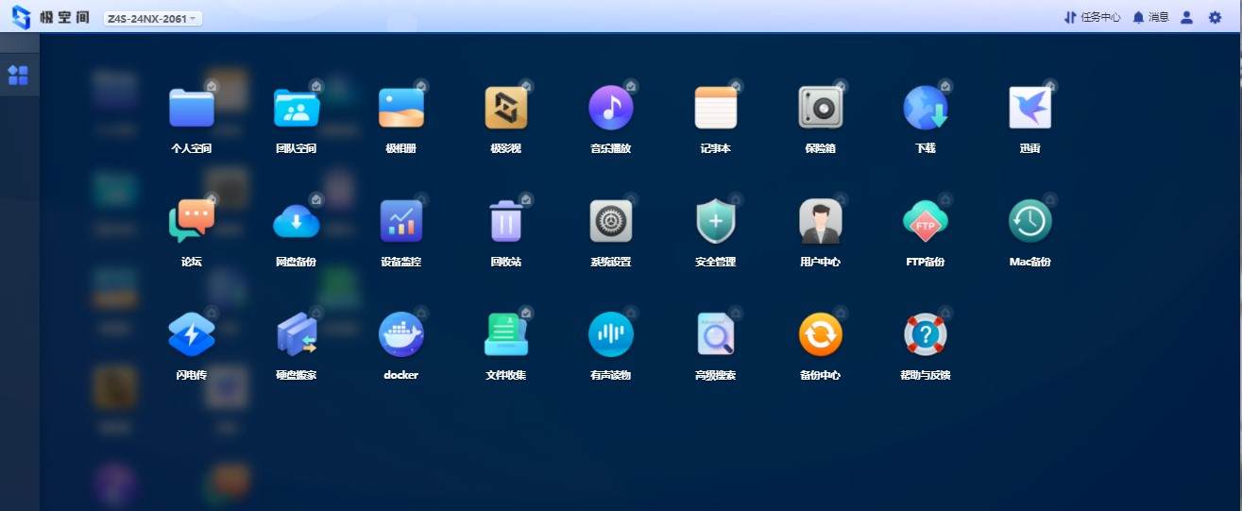This screenshot has width=1242, height=511.
Task: Toggle desktop pin badge on 音乐播放
Action: 631,86
